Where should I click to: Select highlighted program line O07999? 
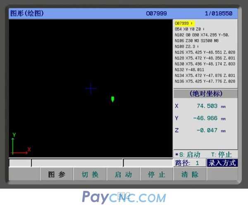[185, 24]
